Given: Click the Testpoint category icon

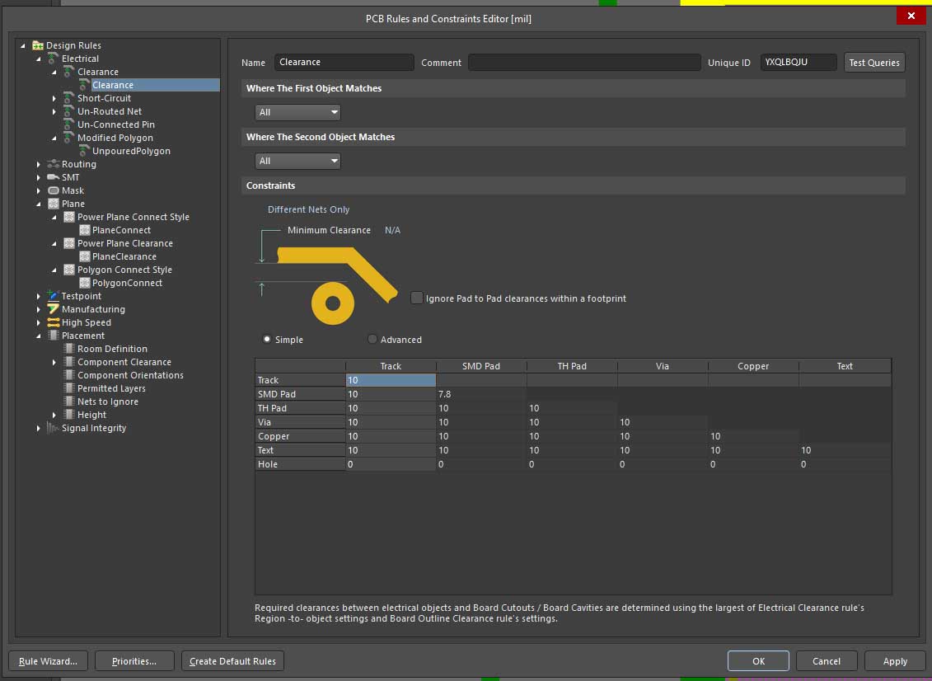Looking at the screenshot, I should pyautogui.click(x=54, y=296).
